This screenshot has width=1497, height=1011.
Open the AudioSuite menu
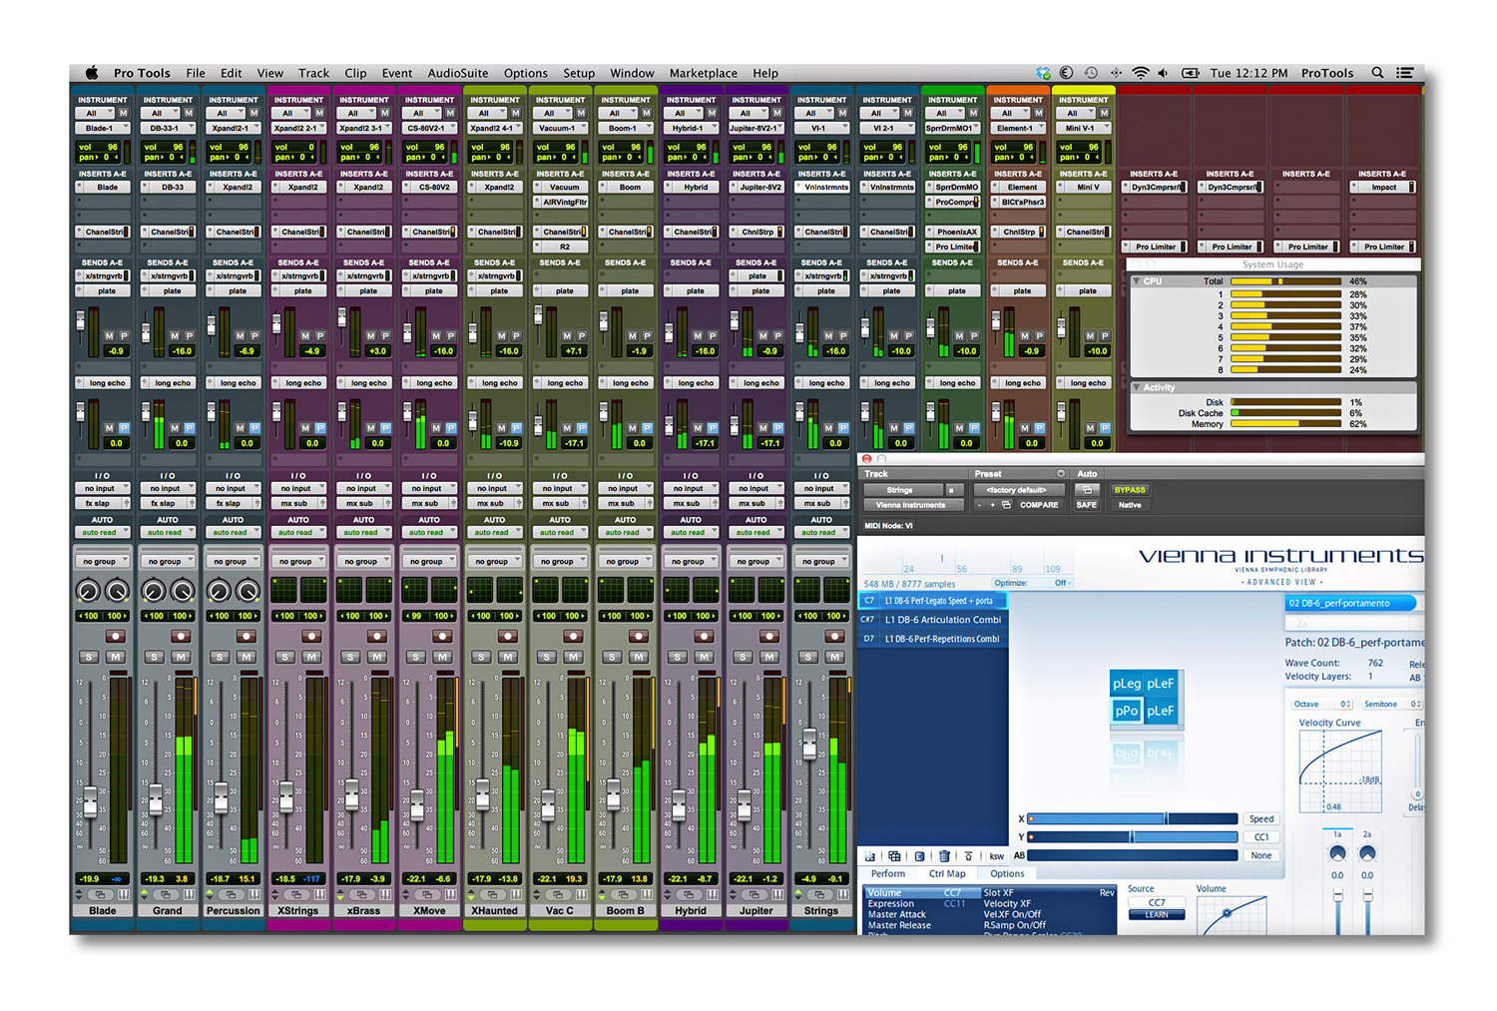coord(458,73)
